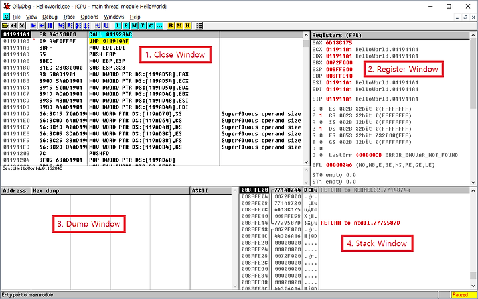
Task: Select the Z flag value in registers
Action: 321,129
